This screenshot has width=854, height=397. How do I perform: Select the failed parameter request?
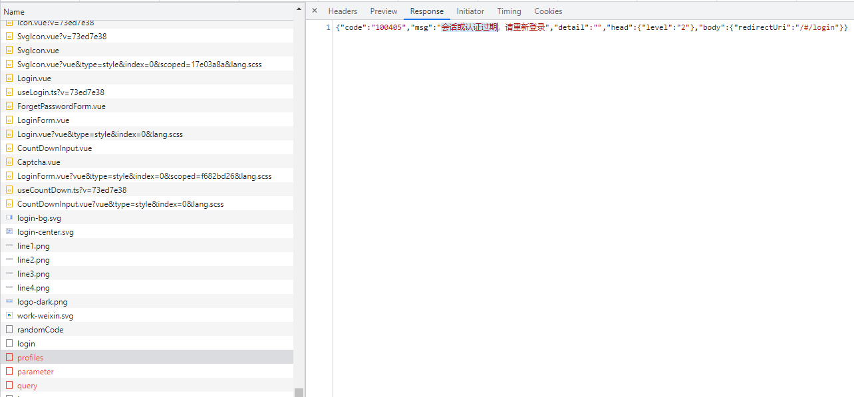(35, 372)
